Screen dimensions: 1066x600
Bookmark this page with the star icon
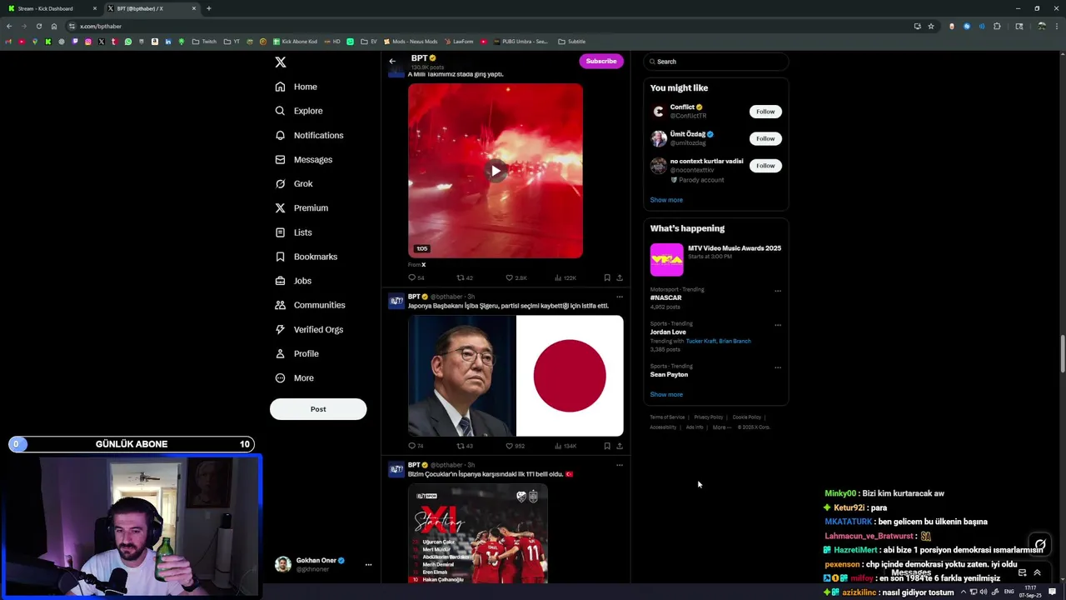pyautogui.click(x=931, y=26)
